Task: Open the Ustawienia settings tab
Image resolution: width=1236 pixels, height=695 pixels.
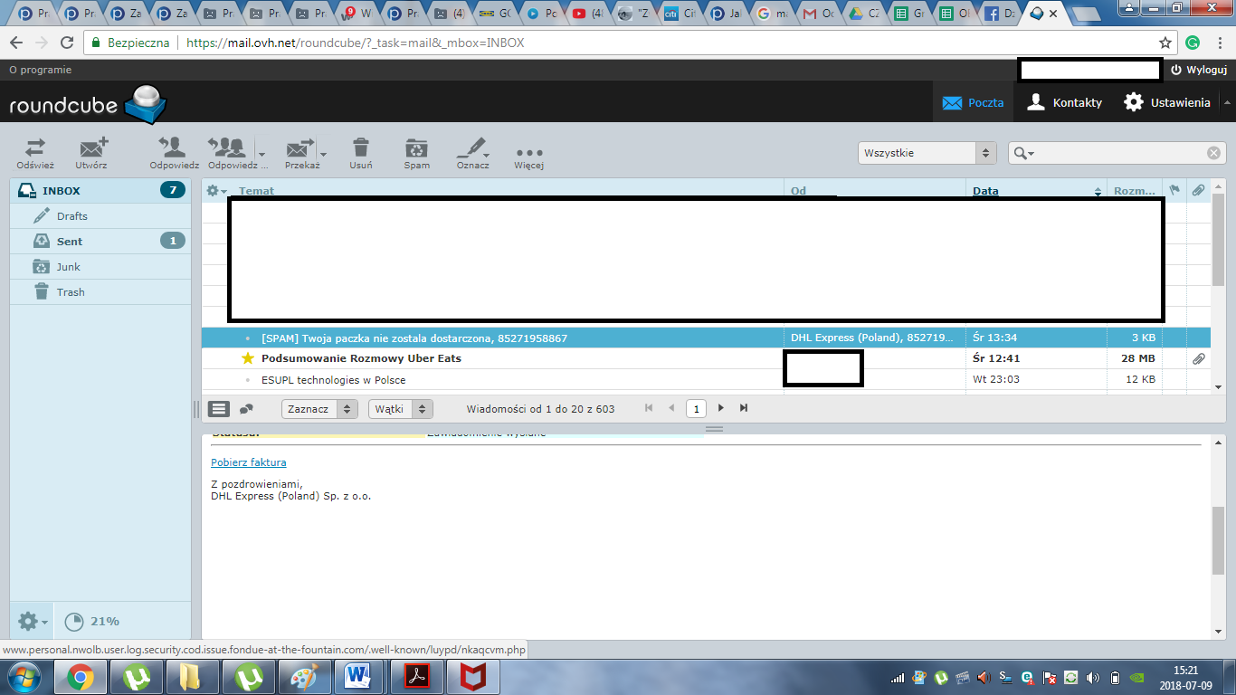Action: coord(1166,102)
